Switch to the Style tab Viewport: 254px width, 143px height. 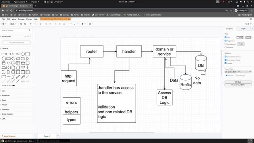243,29
